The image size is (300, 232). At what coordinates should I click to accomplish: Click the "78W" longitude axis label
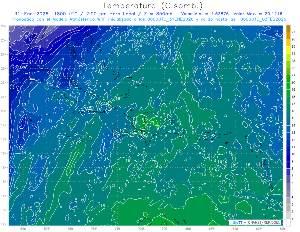(x=70, y=228)
